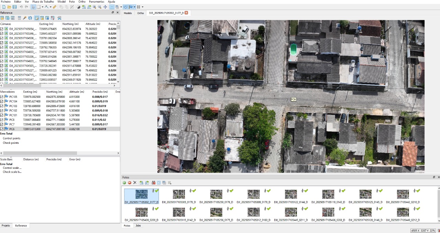The height and width of the screenshot is (233, 440).
Task: Save the project with the floppy disk icon
Action: (14, 7)
